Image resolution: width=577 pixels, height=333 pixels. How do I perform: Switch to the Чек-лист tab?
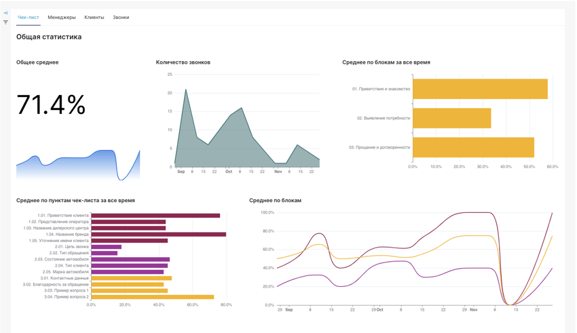tap(29, 18)
